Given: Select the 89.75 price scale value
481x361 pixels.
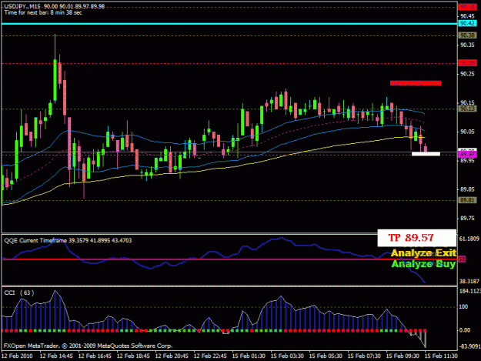Looking at the screenshot, I should [x=467, y=219].
